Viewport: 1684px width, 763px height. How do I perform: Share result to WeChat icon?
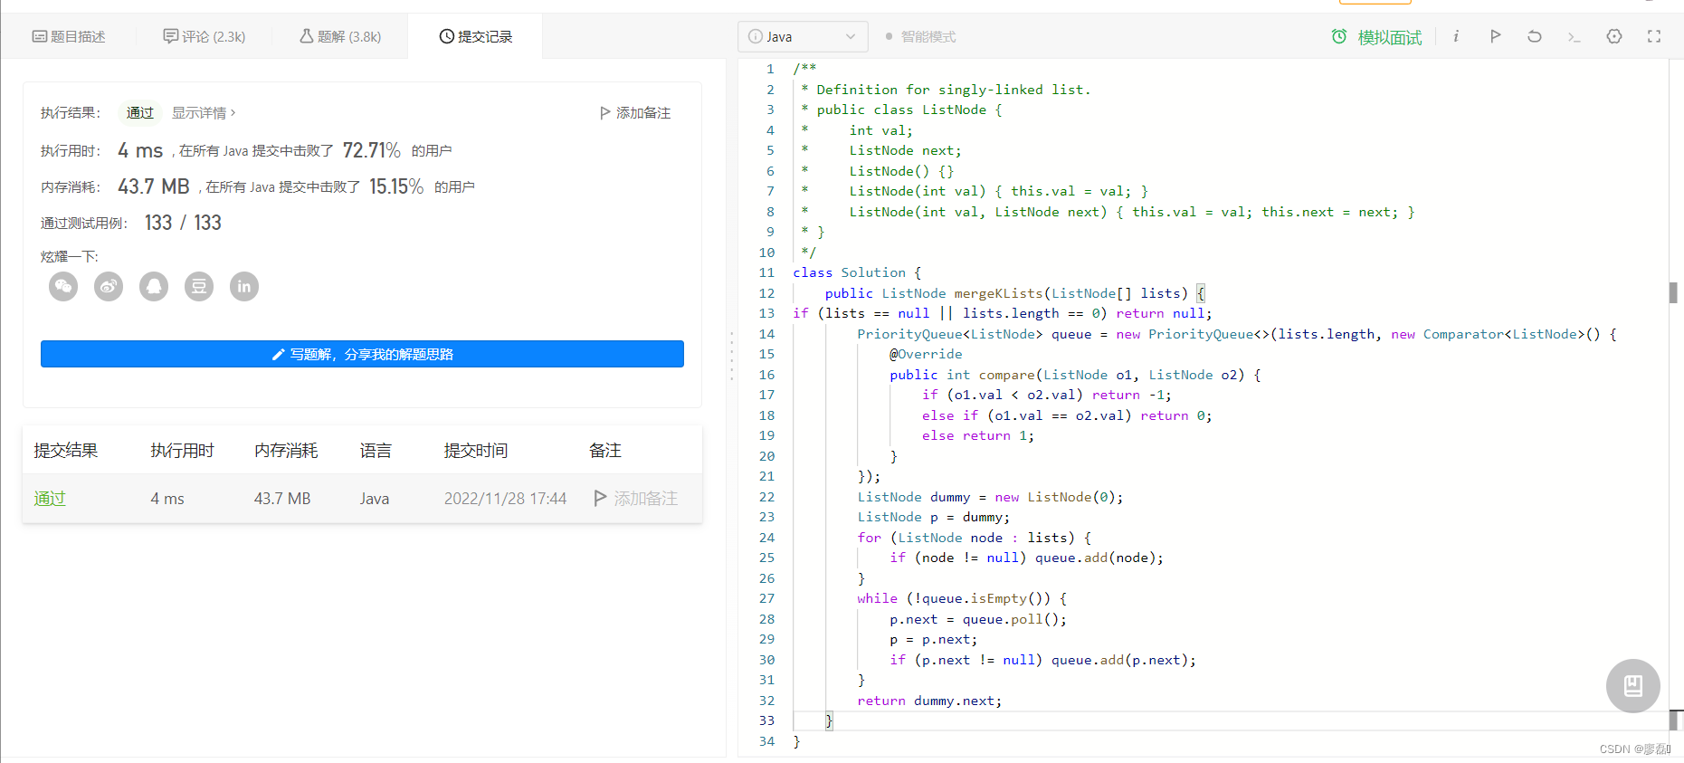coord(63,287)
